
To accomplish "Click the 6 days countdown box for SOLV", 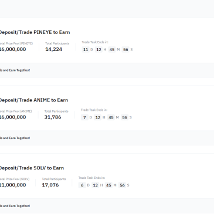I will tap(82, 185).
